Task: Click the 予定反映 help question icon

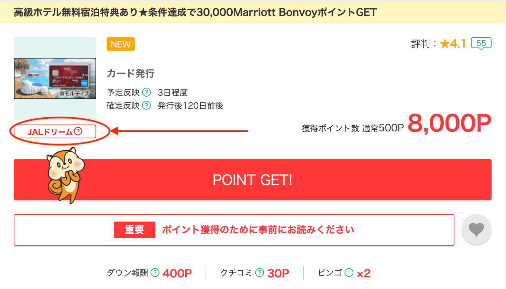Action: 147,92
